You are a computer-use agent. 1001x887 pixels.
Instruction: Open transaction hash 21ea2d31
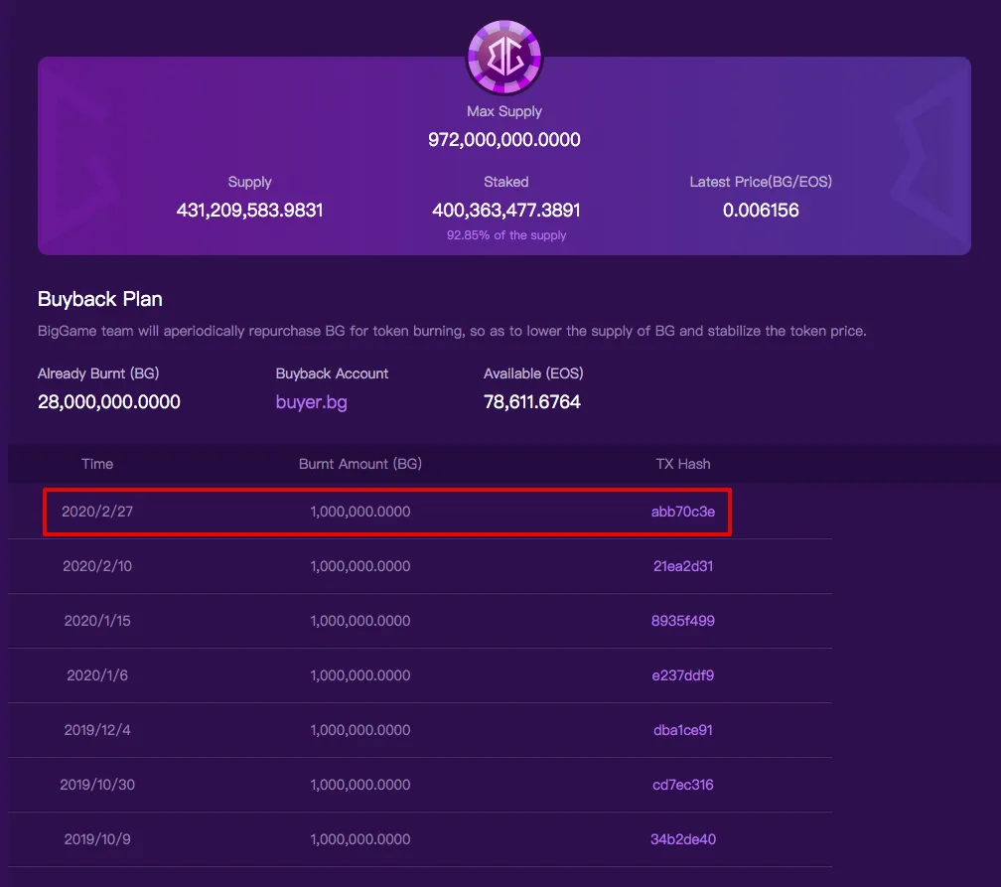(x=683, y=566)
